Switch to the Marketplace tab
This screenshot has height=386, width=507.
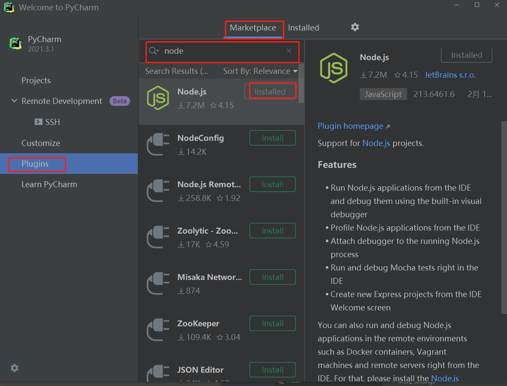point(253,28)
